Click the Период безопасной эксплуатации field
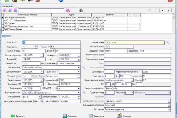The height and width of the screenshot is (118, 177). [x=57, y=101]
